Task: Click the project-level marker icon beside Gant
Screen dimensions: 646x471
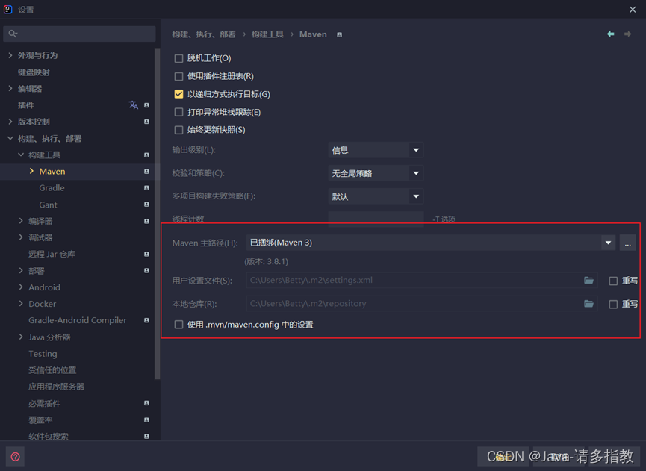Action: tap(146, 205)
